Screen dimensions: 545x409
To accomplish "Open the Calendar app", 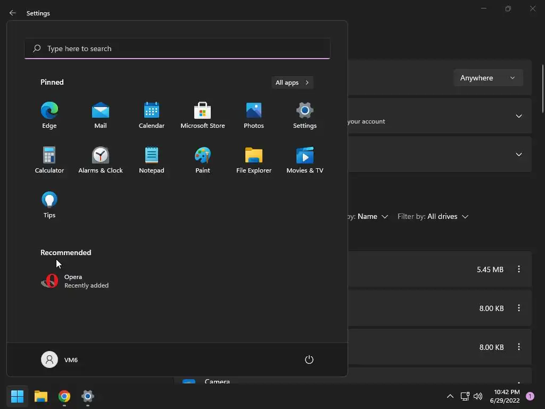I will point(152,116).
